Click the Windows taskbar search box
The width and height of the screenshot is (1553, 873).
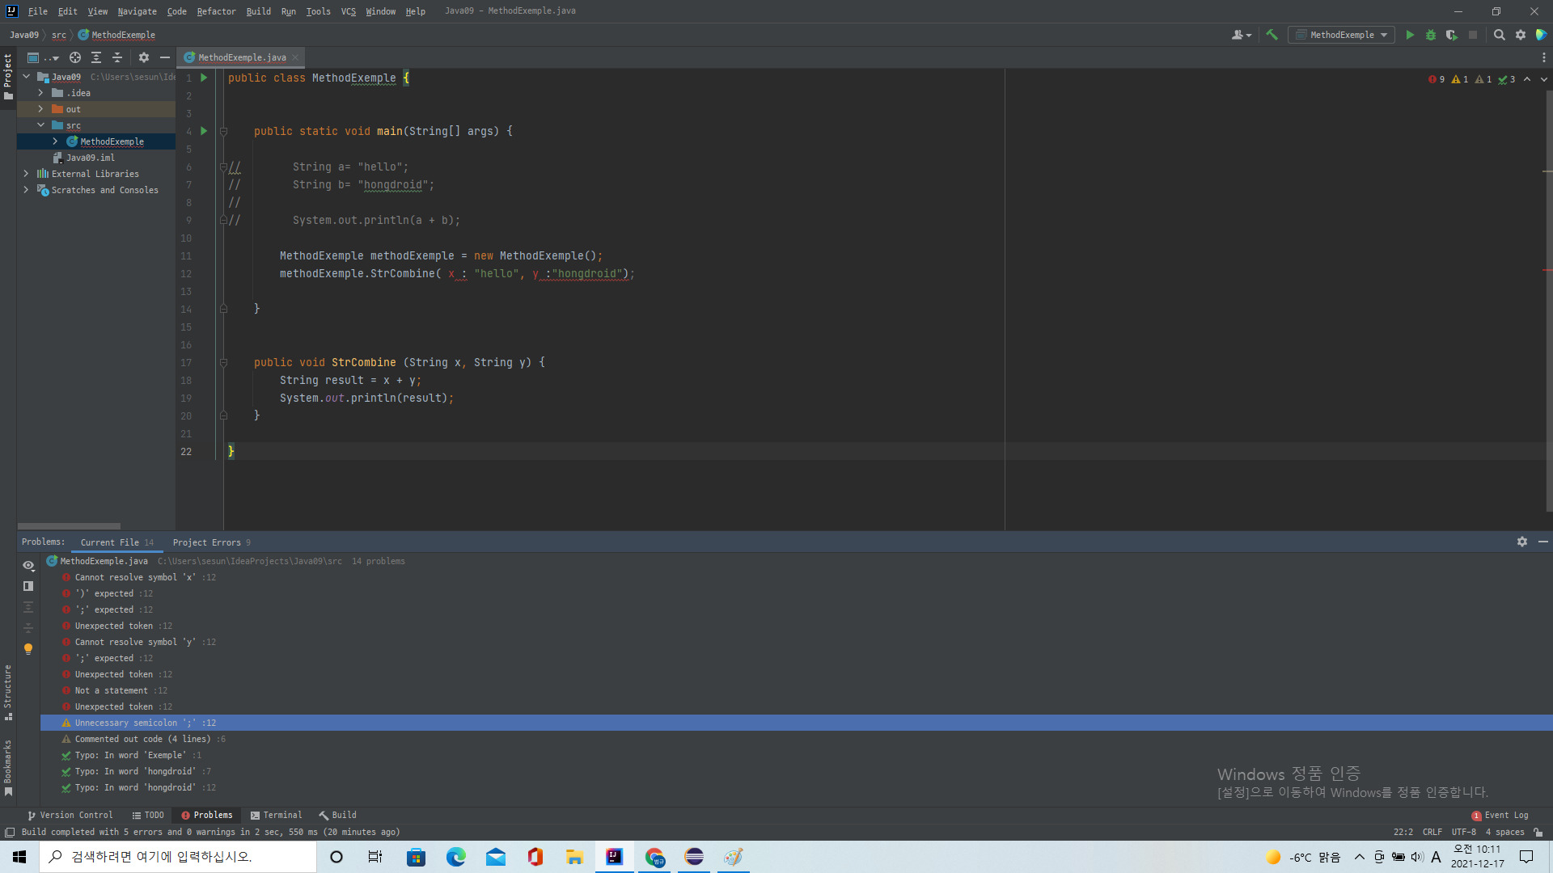click(x=178, y=857)
